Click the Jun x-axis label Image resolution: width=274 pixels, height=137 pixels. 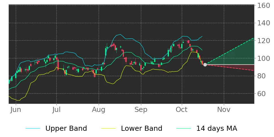click(x=16, y=110)
